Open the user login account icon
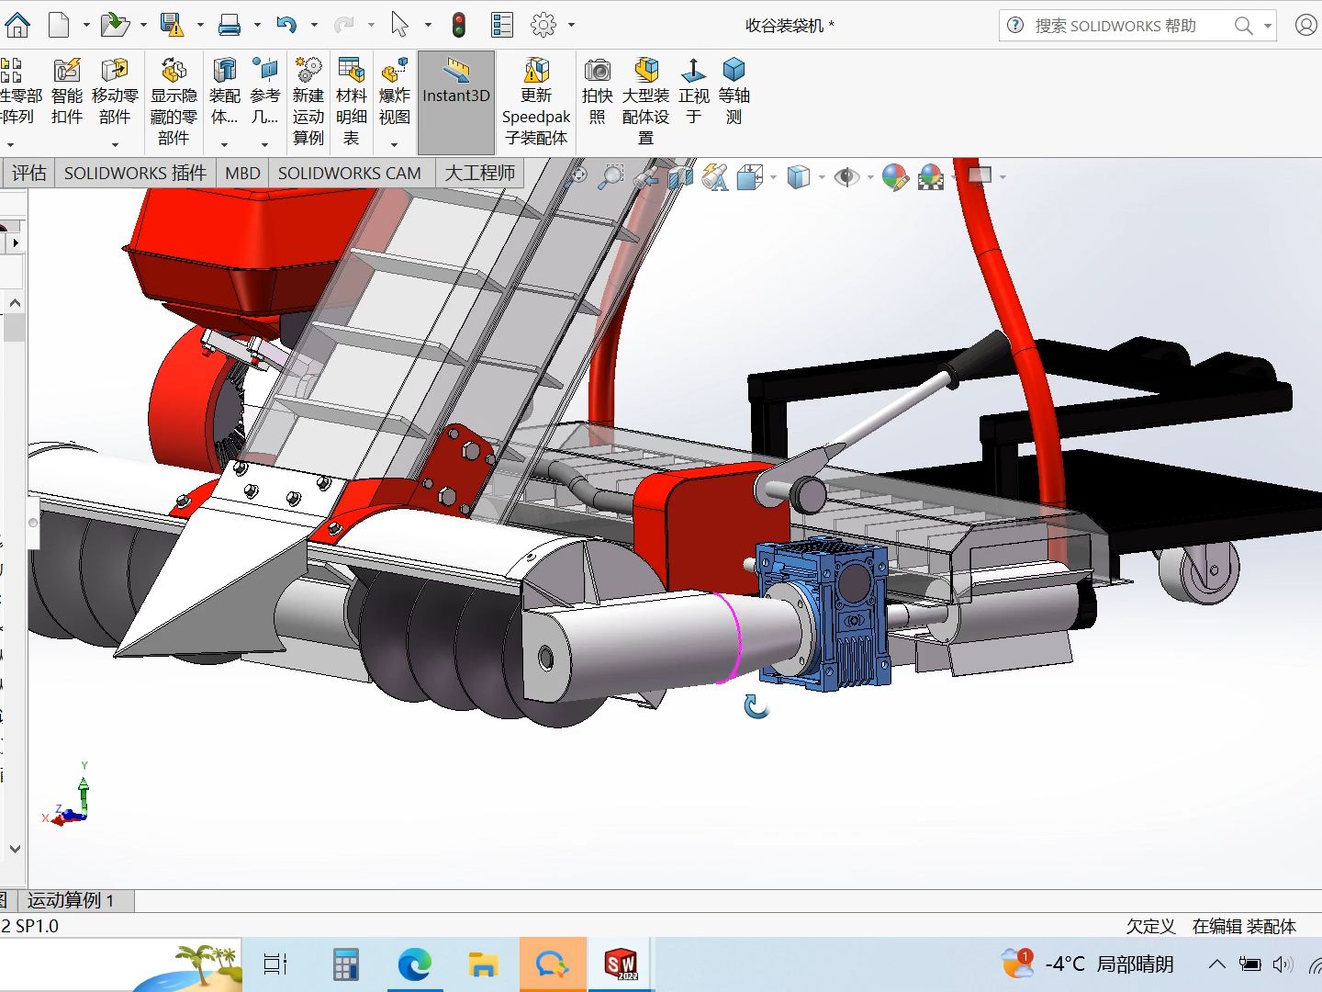 point(1305,26)
